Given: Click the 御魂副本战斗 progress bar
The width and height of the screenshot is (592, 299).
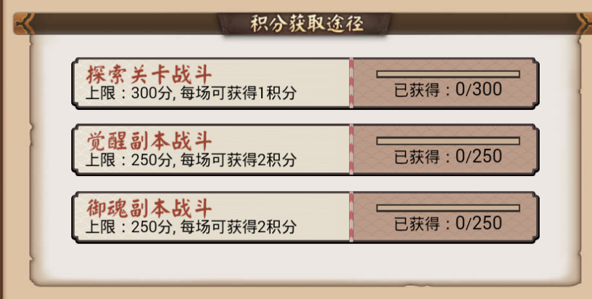Looking at the screenshot, I should (x=447, y=207).
